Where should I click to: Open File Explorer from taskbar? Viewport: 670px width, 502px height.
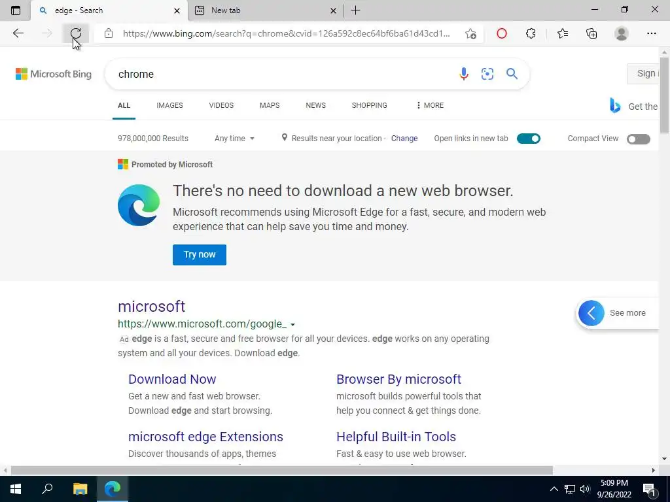click(80, 489)
